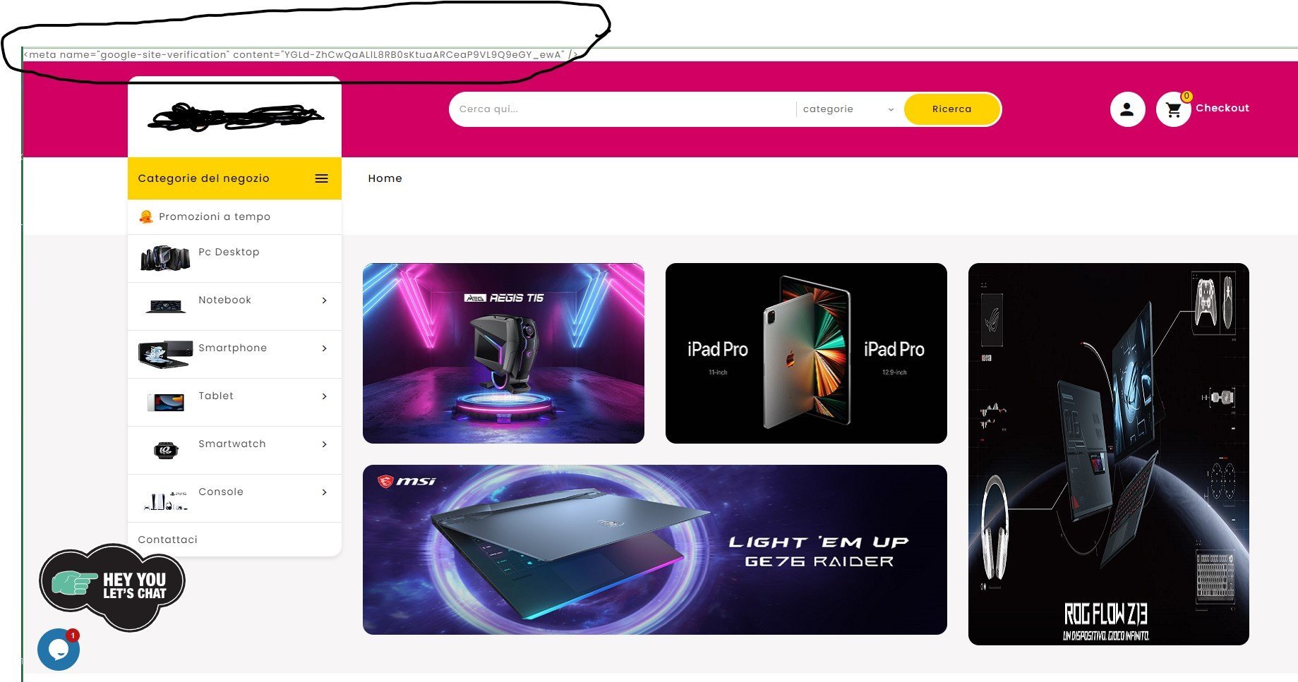Open the MSI GE76 Raider banner
1298x682 pixels.
(655, 549)
